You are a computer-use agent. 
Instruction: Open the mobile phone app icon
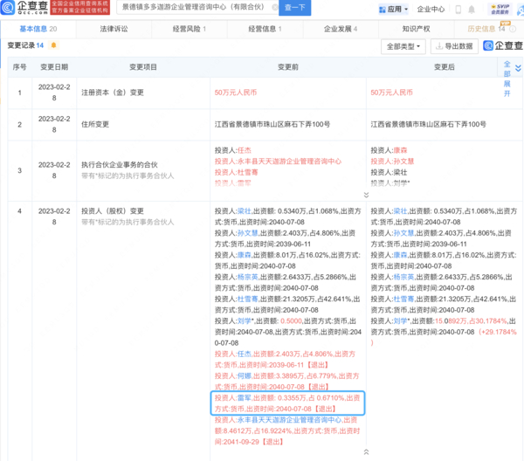coord(458,10)
